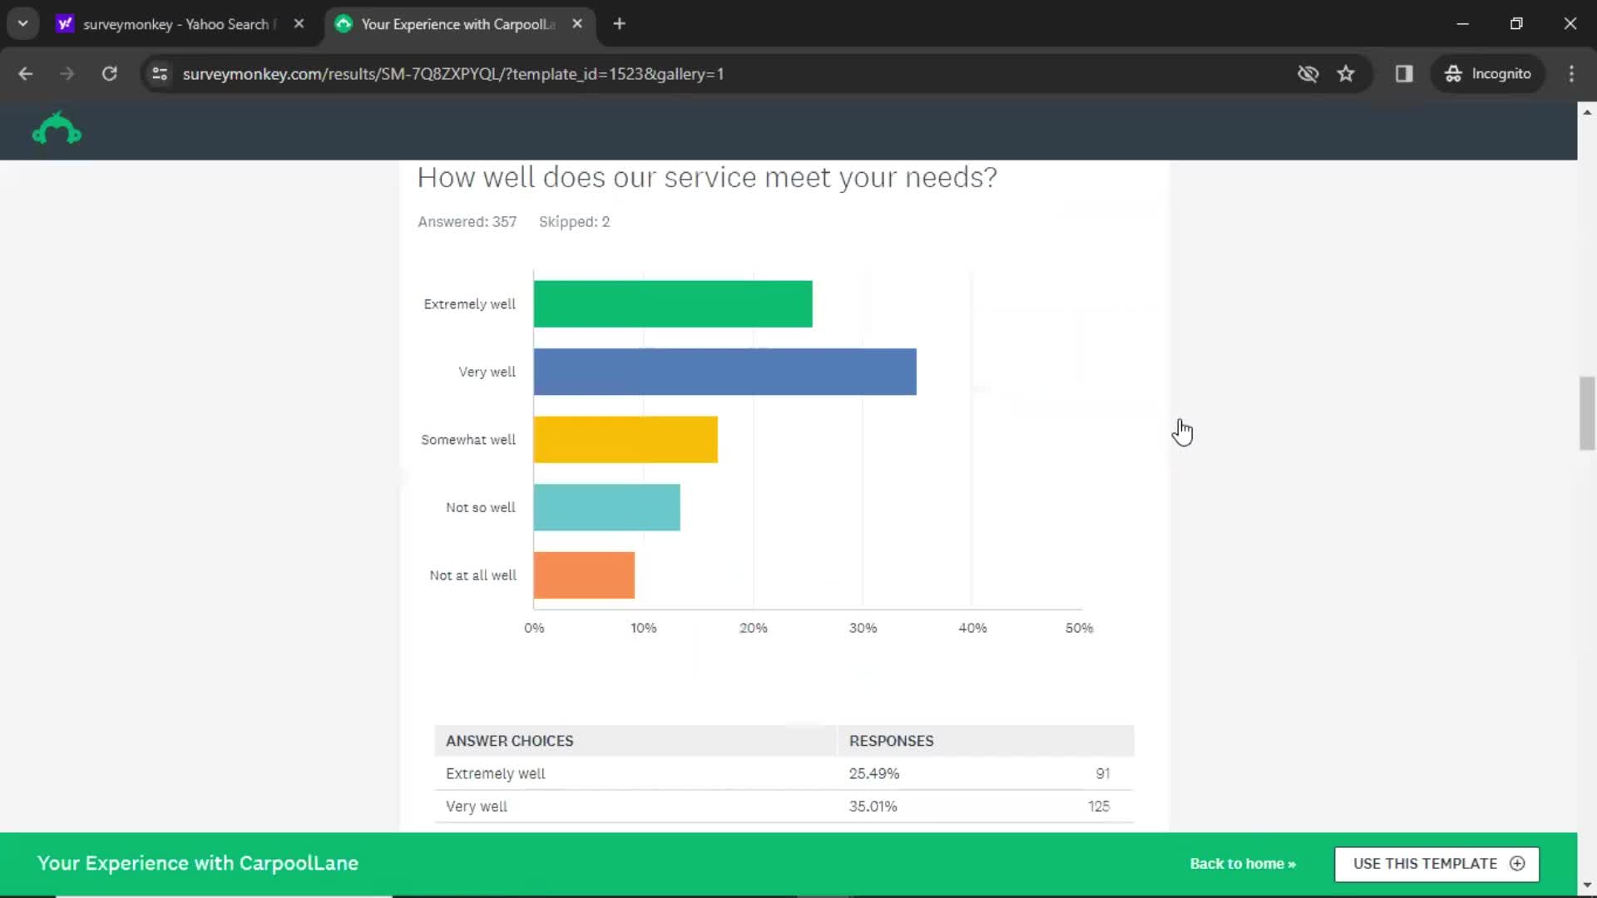Click the 'Not at all well' chart label

point(472,575)
